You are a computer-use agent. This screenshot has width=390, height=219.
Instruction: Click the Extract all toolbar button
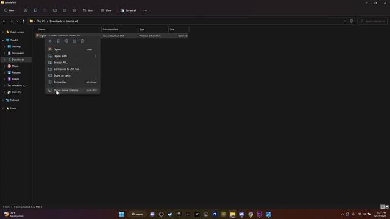click(x=129, y=10)
